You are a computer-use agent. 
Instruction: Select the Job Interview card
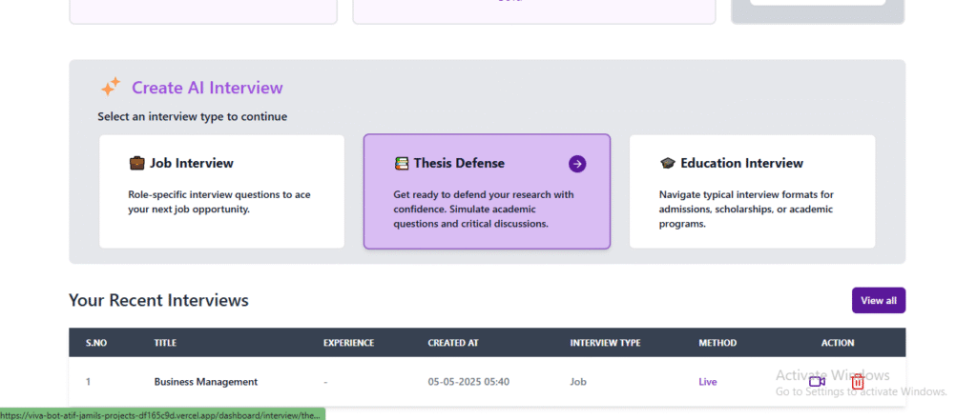tap(221, 191)
